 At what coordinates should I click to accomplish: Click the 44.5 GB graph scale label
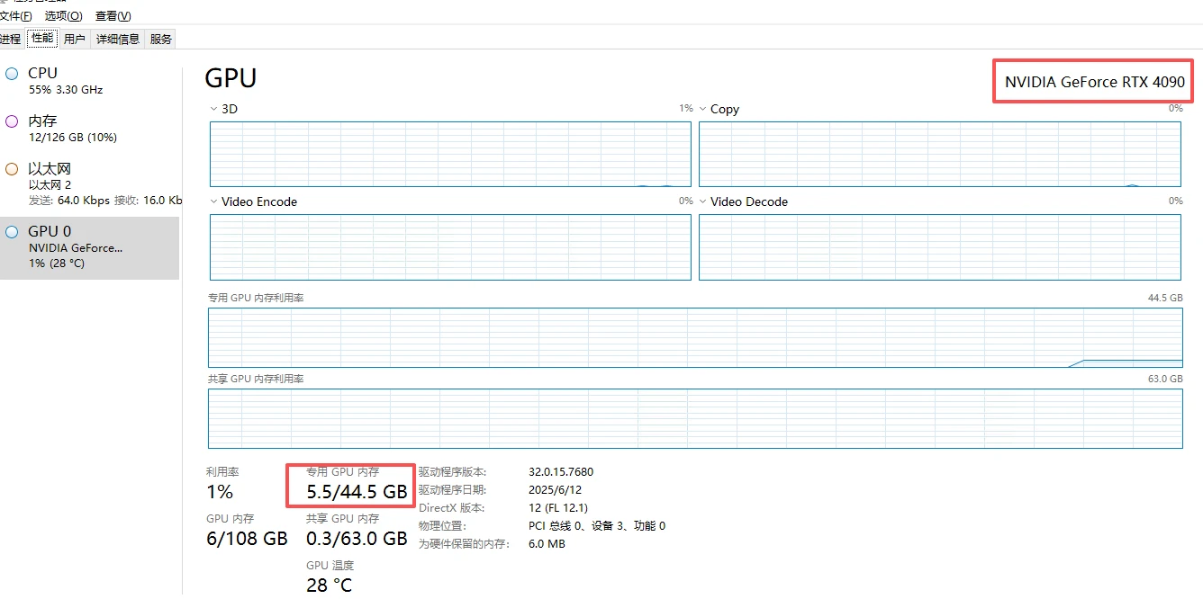pos(1164,298)
